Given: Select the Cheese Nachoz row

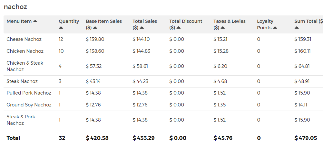Looking at the screenshot, I should [x=163, y=39].
